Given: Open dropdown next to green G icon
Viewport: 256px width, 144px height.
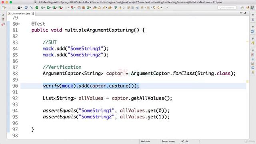Looking at the screenshot, I should pyautogui.click(x=91, y=8).
